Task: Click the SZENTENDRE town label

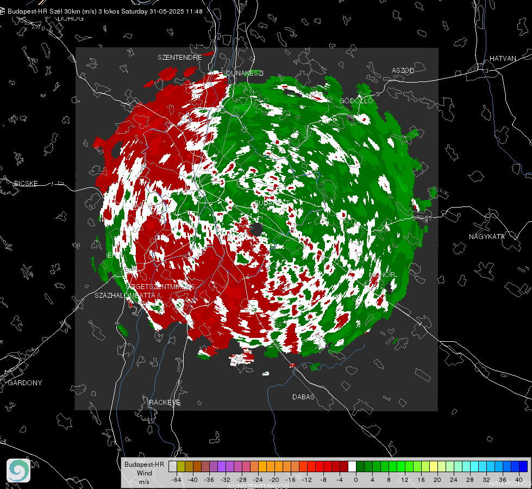Action: click(179, 58)
